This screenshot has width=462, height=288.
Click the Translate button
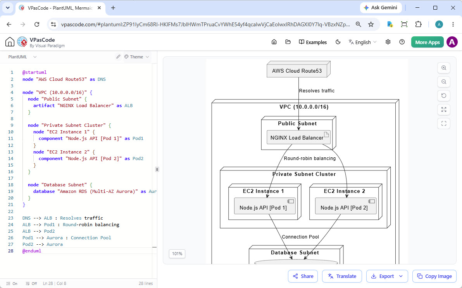click(342, 276)
